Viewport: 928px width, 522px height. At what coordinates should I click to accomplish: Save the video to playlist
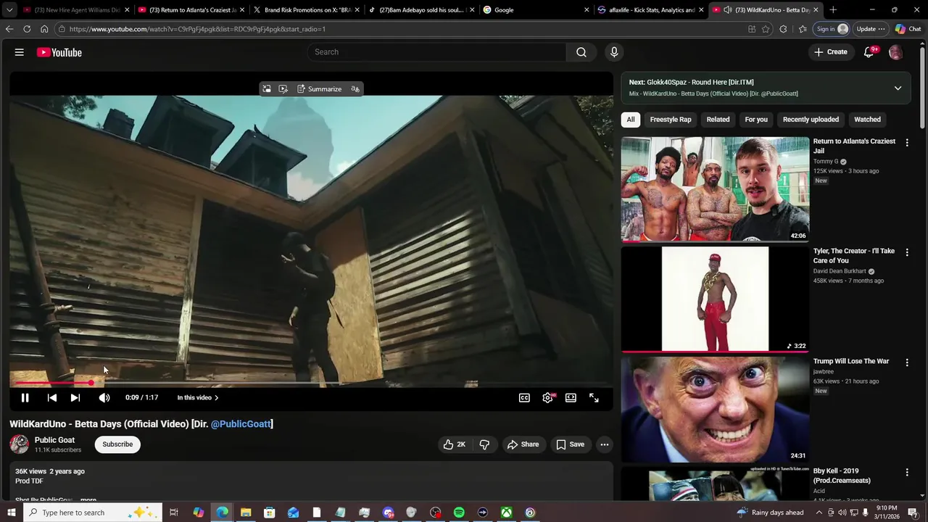click(x=571, y=444)
